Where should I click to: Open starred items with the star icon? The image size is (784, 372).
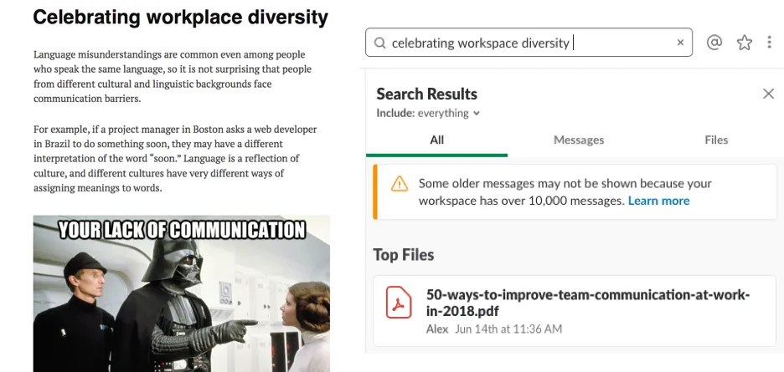[744, 43]
